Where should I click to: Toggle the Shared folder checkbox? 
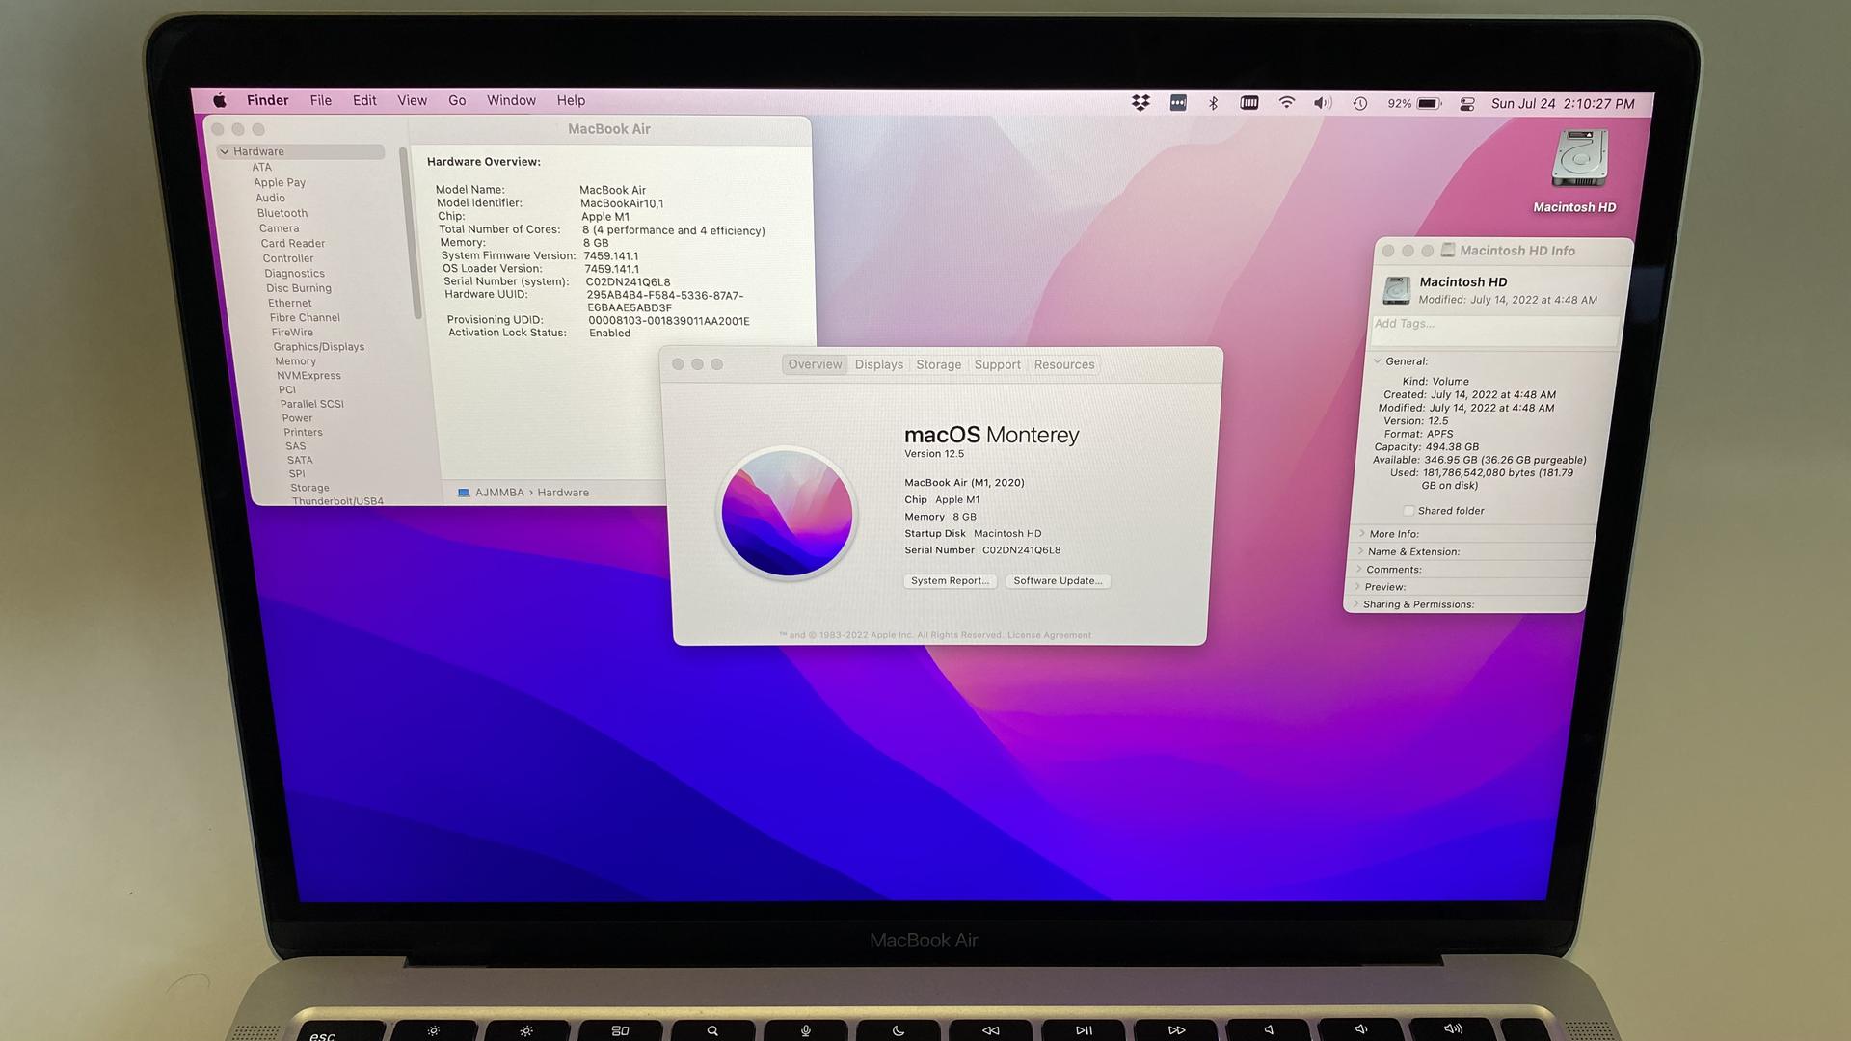(1408, 511)
